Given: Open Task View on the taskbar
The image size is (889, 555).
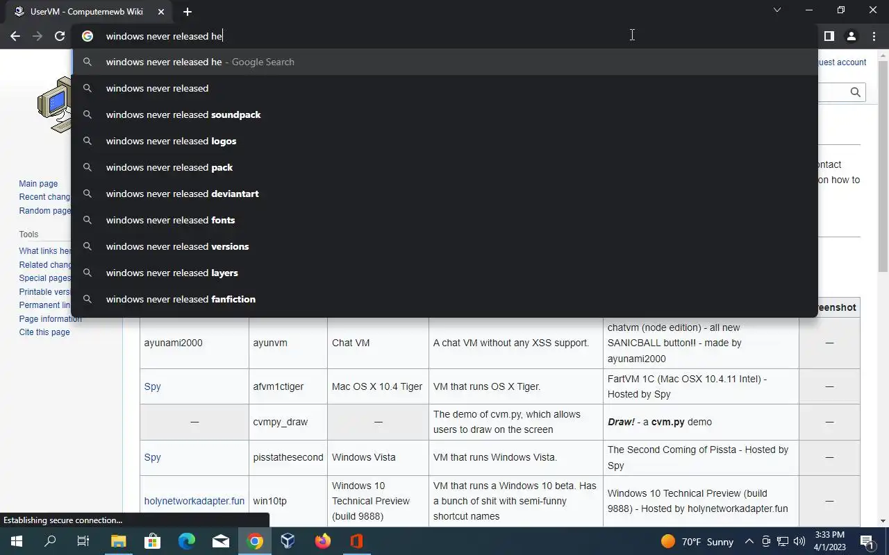Looking at the screenshot, I should (x=83, y=541).
